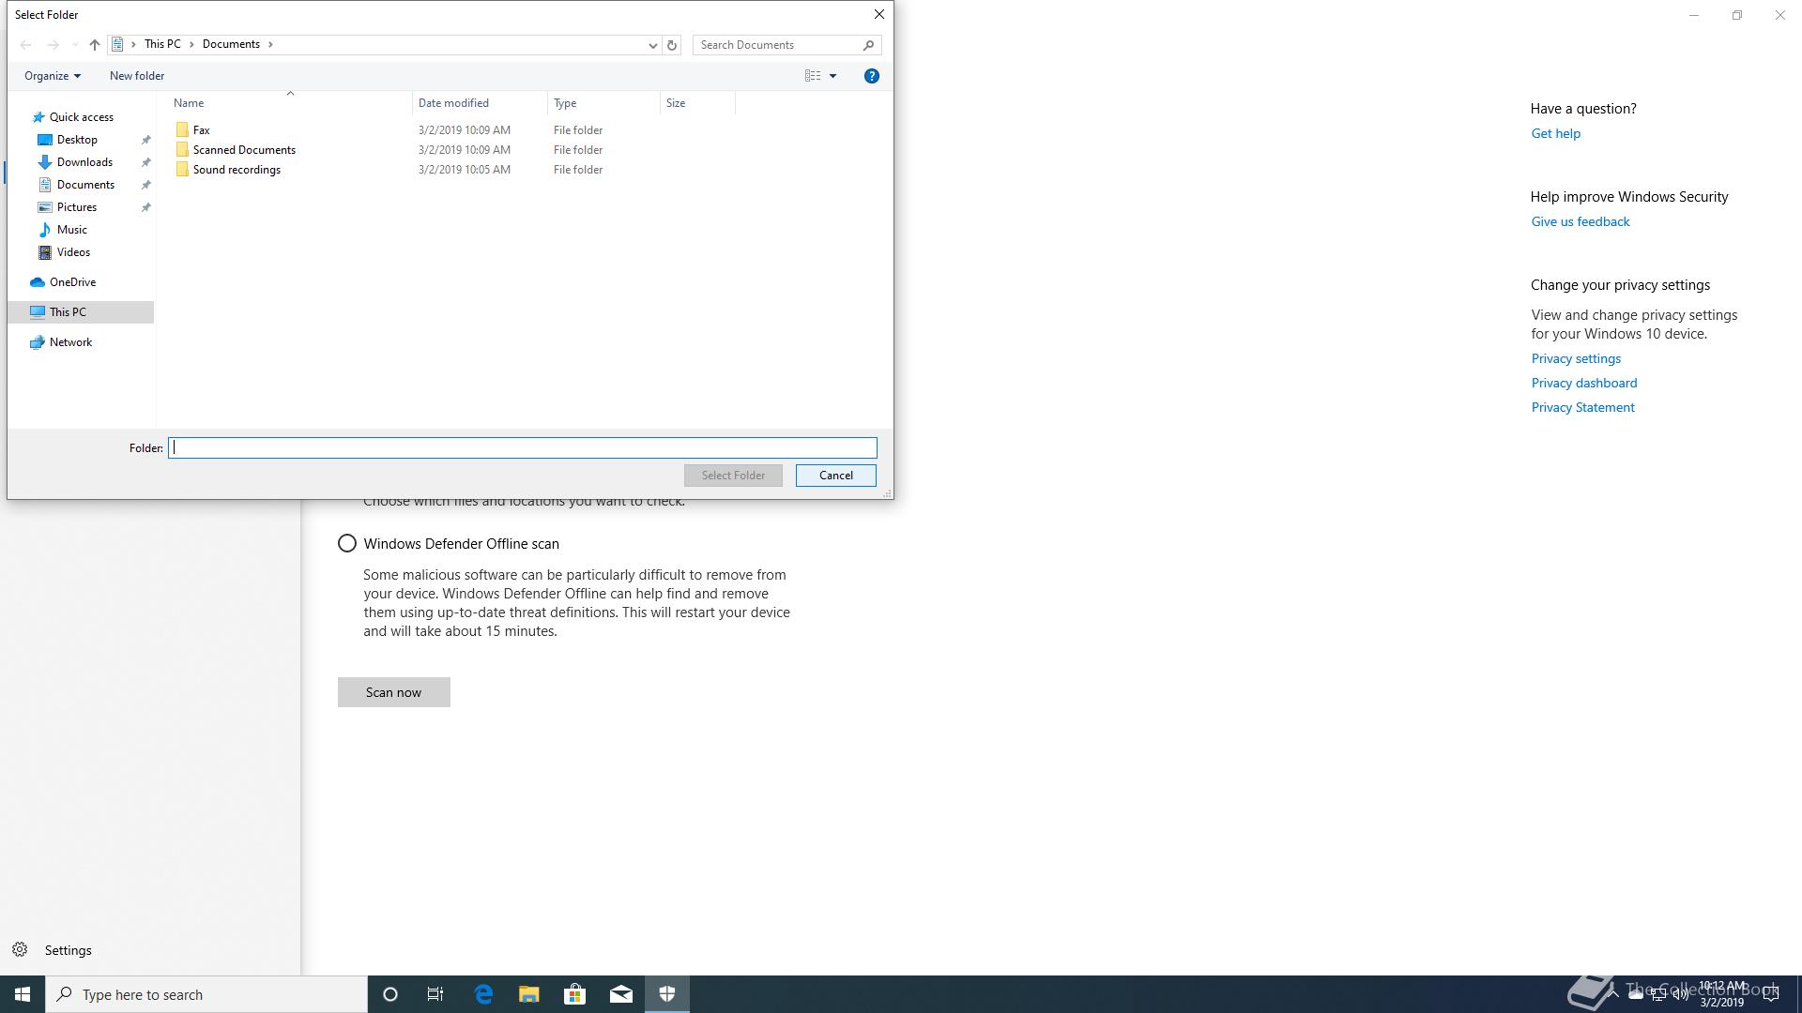Viewport: 1802px width, 1013px height.
Task: Open dialog help question mark
Action: coord(872,76)
